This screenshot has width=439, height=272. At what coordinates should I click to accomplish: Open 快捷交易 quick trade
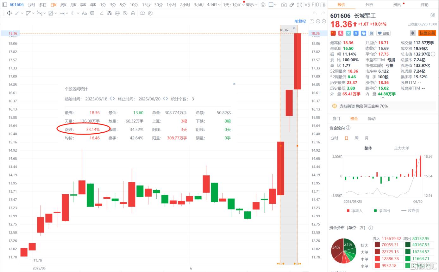point(427,33)
